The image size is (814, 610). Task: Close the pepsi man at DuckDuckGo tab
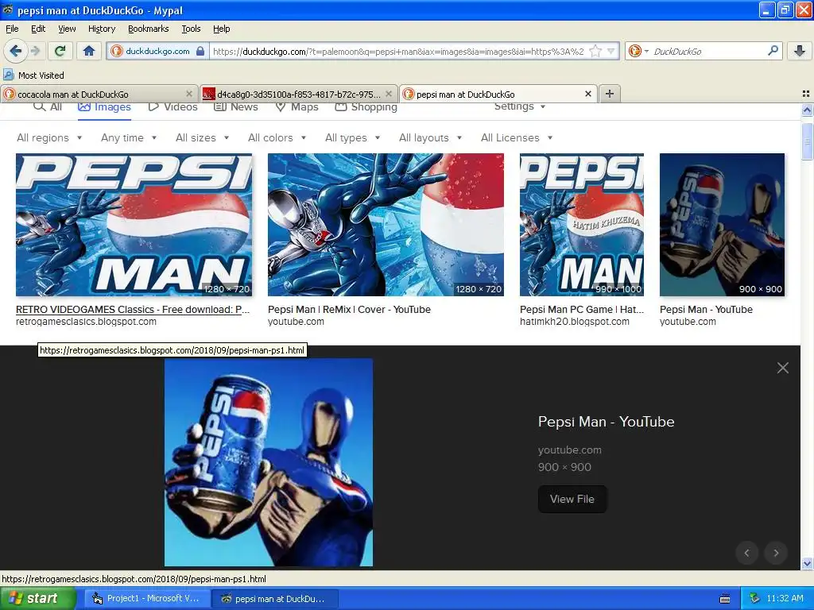click(587, 94)
